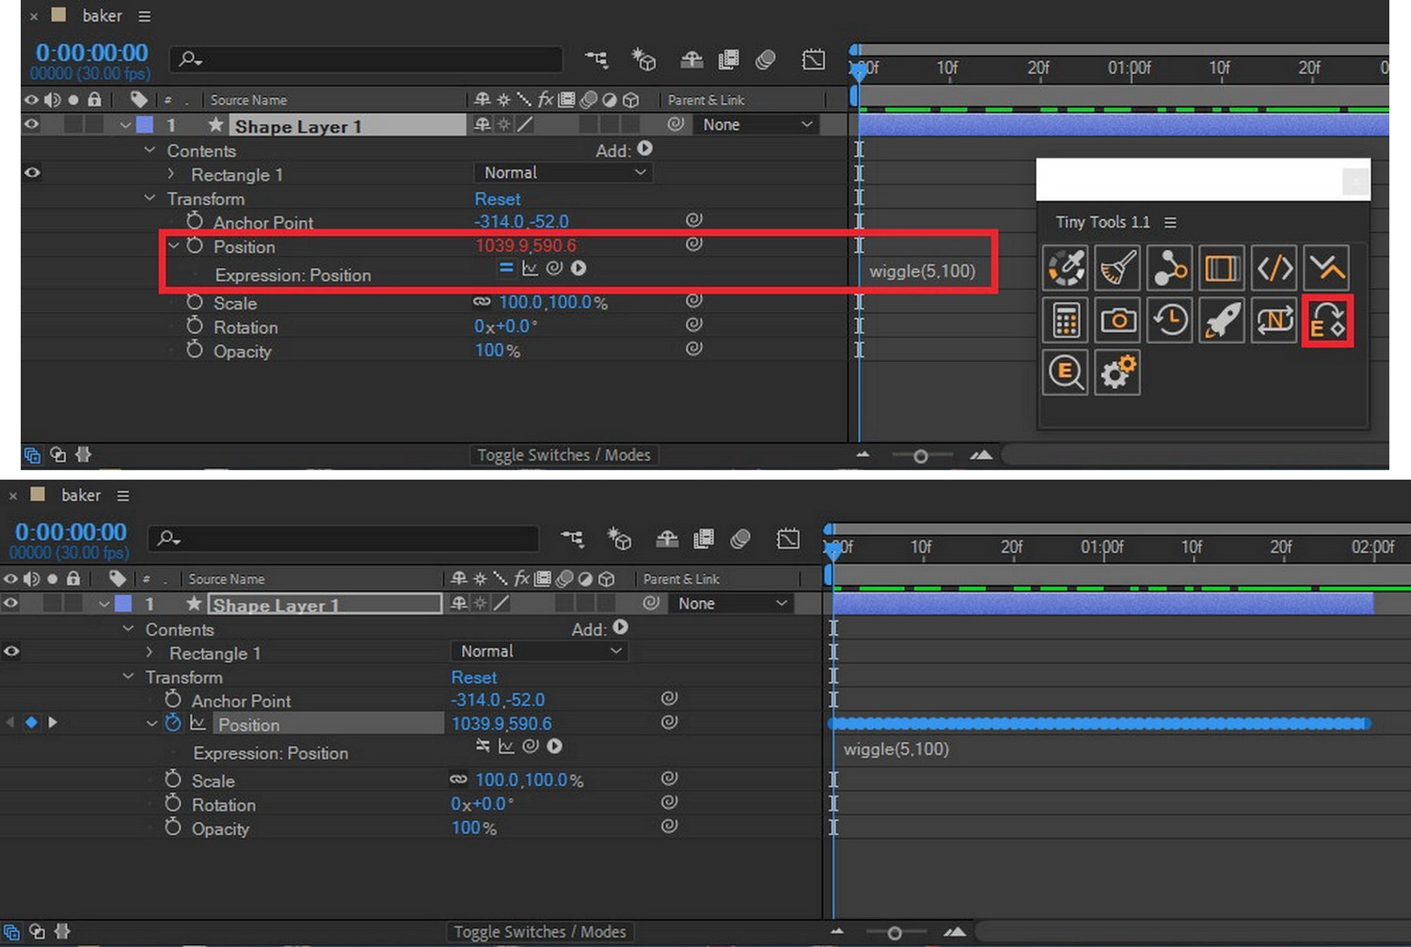
Task: Open the Tiny Tools hamburger menu
Action: [x=1170, y=222]
